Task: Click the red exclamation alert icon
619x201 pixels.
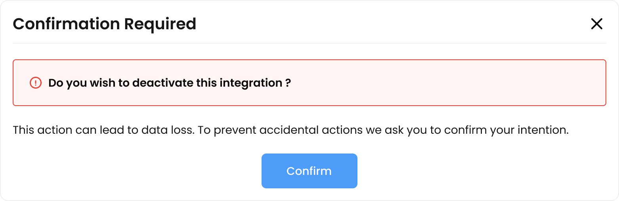Action: (x=36, y=83)
